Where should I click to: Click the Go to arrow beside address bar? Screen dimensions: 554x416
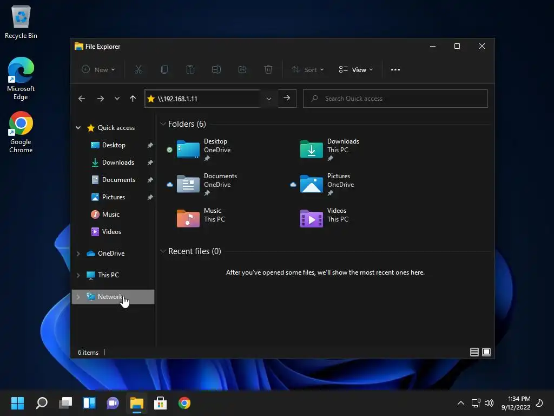pos(287,99)
